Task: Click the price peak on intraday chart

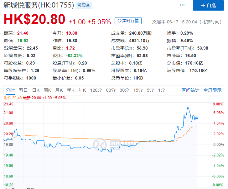Action: [188, 108]
